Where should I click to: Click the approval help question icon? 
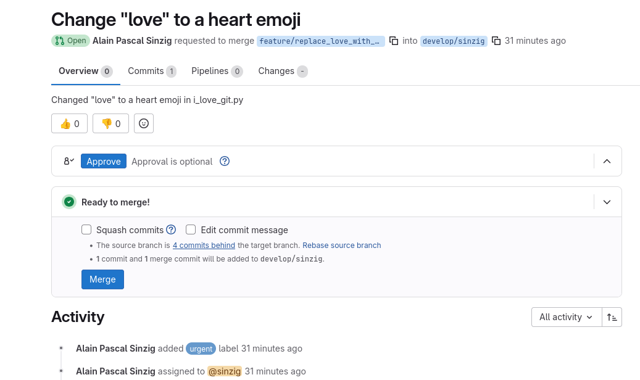coord(225,161)
